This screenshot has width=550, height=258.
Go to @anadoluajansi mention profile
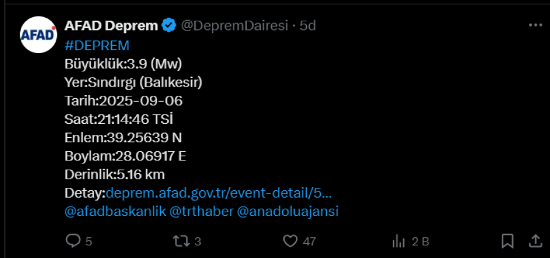coord(288,212)
